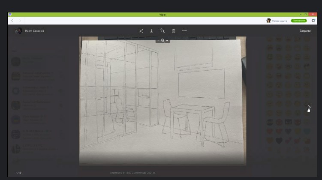Click the sender name Настя Соколюк

[x=34, y=31]
